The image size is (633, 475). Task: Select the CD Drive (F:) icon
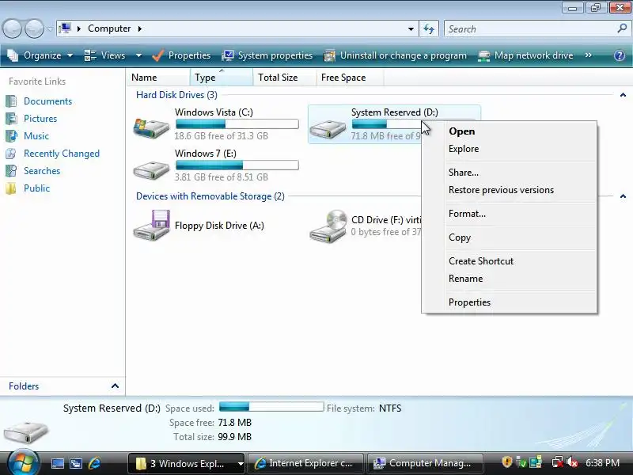tap(328, 226)
